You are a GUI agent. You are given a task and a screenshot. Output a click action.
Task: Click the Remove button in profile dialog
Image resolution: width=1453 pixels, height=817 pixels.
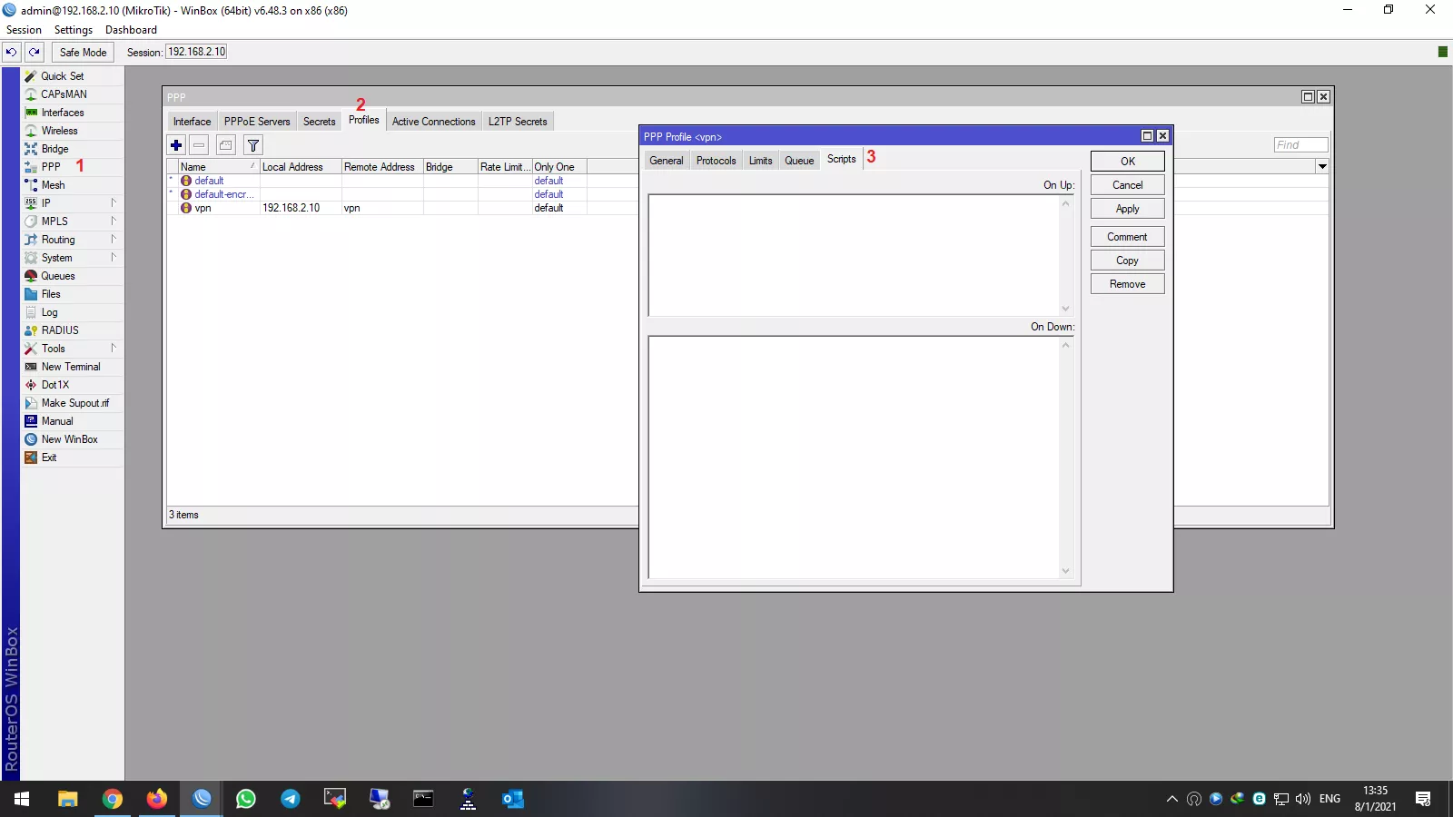click(1127, 284)
